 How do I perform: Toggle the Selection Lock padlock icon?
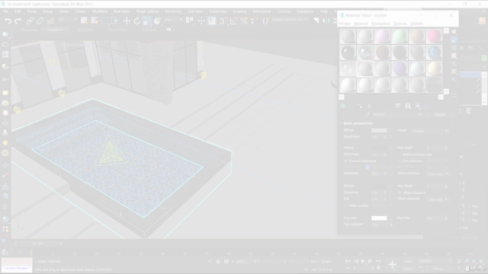click(218, 262)
